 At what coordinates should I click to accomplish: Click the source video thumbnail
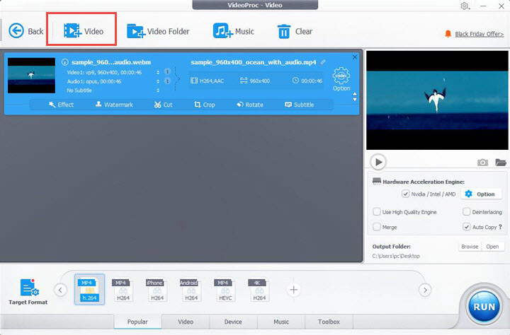click(31, 76)
